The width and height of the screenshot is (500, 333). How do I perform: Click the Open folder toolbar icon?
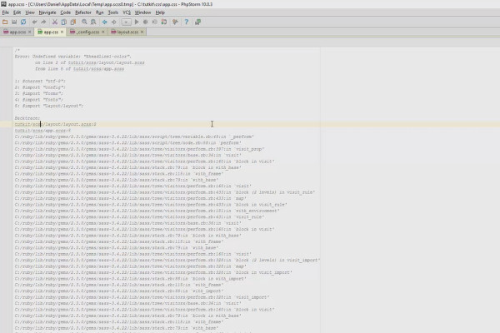coord(5,22)
